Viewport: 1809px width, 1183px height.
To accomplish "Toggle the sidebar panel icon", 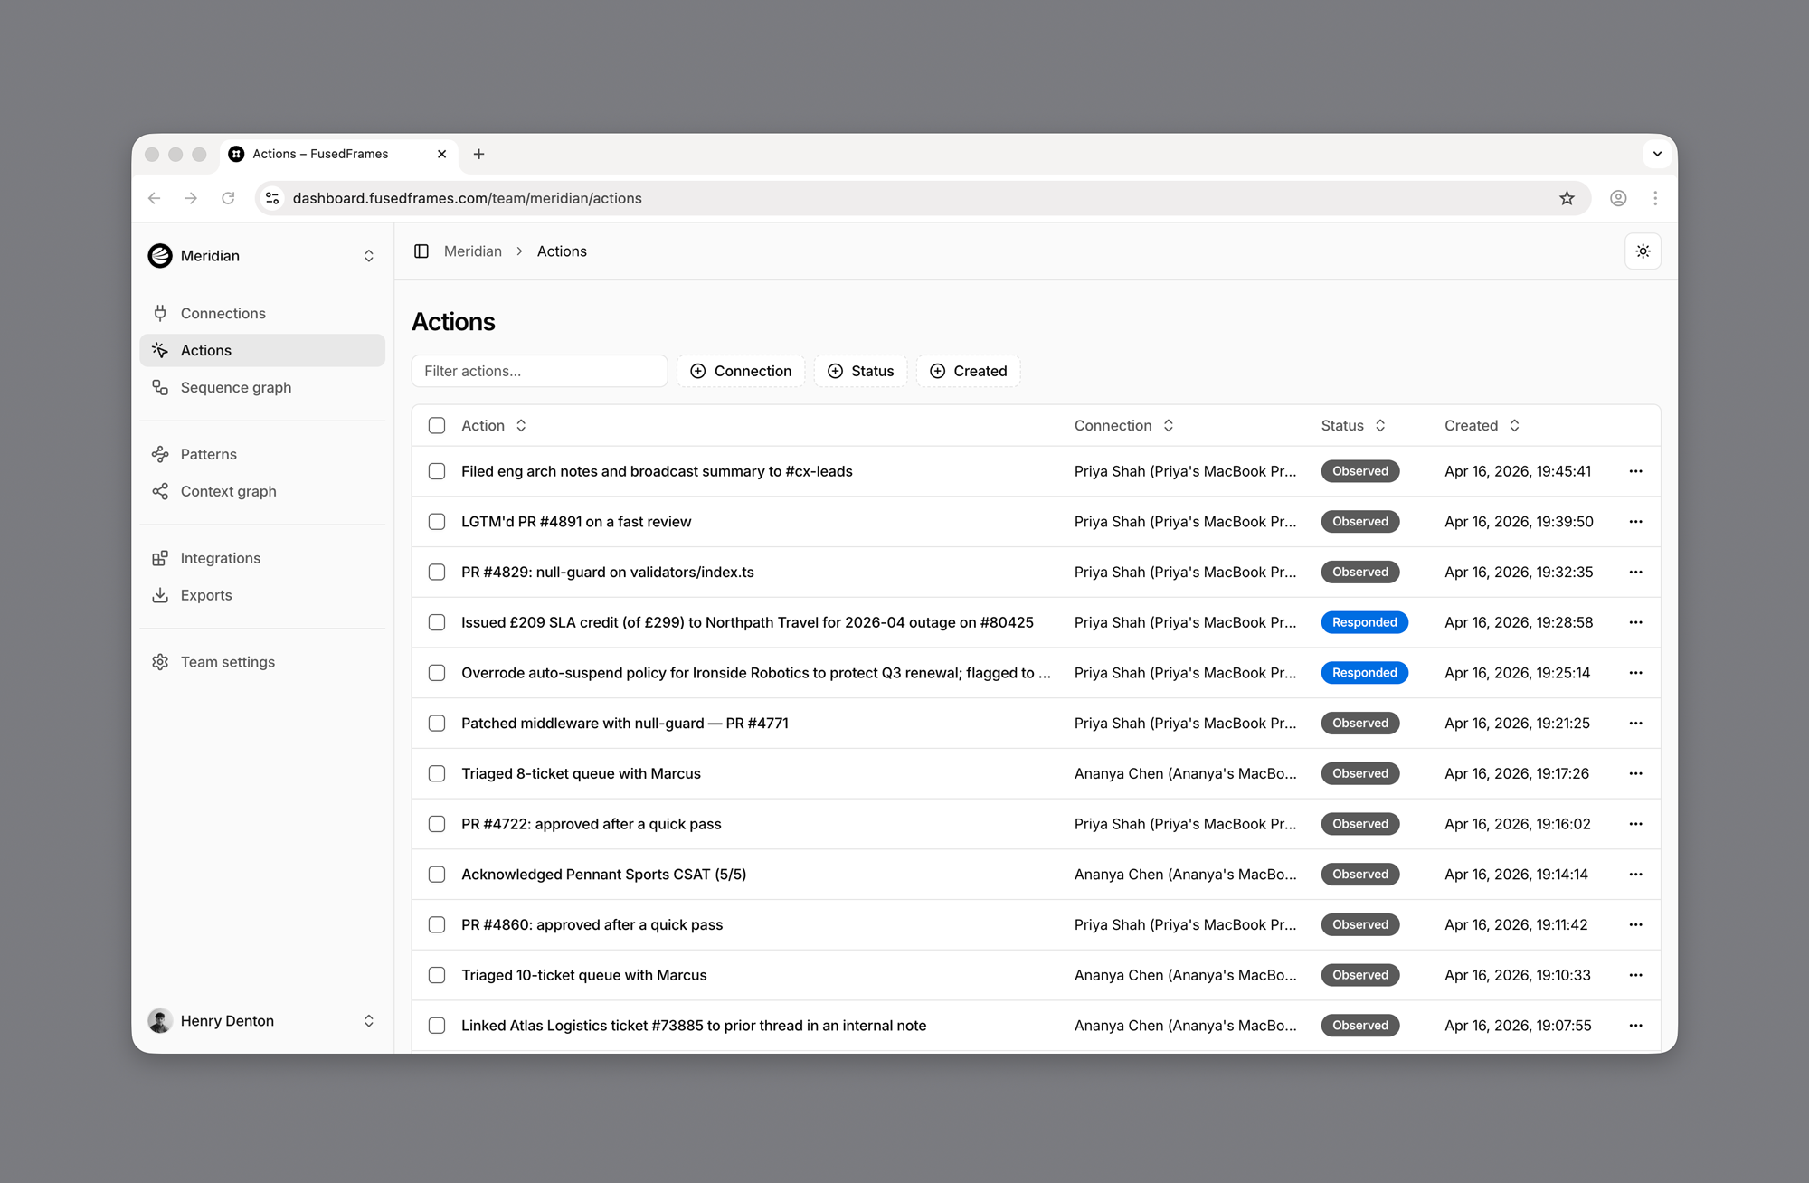I will (421, 251).
